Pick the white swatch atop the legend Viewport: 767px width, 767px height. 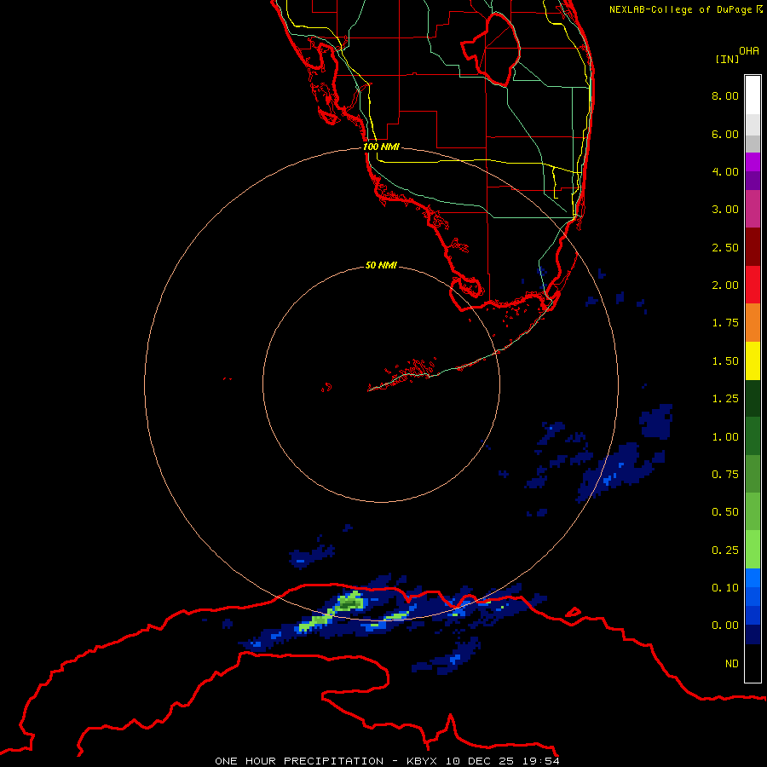point(753,95)
